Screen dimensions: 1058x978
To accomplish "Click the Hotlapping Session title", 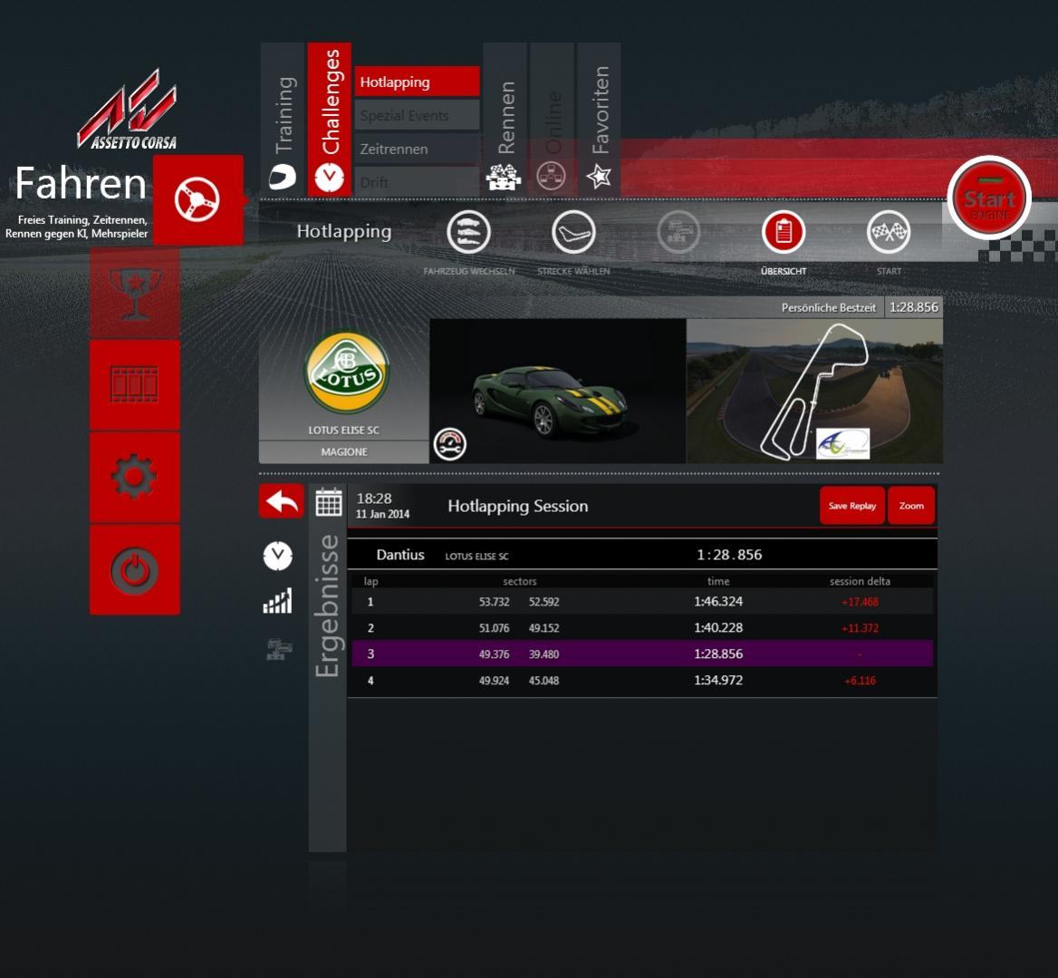I will pyautogui.click(x=518, y=506).
